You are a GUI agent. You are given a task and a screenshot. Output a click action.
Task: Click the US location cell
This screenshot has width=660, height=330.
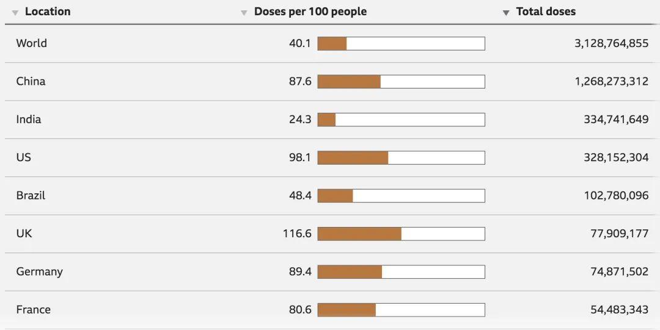(23, 157)
